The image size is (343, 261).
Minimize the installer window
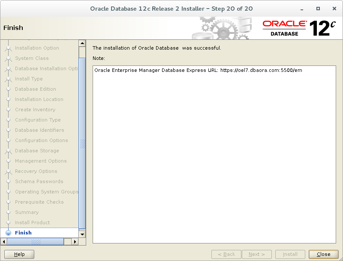coord(302,9)
